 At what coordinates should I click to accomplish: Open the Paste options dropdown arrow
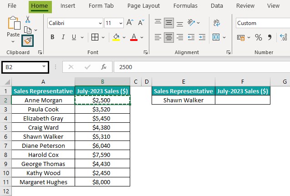pos(13,42)
